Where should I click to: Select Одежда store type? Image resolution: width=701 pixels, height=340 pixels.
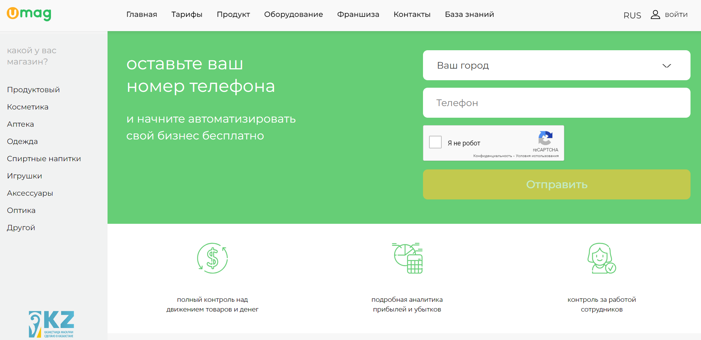tap(22, 141)
